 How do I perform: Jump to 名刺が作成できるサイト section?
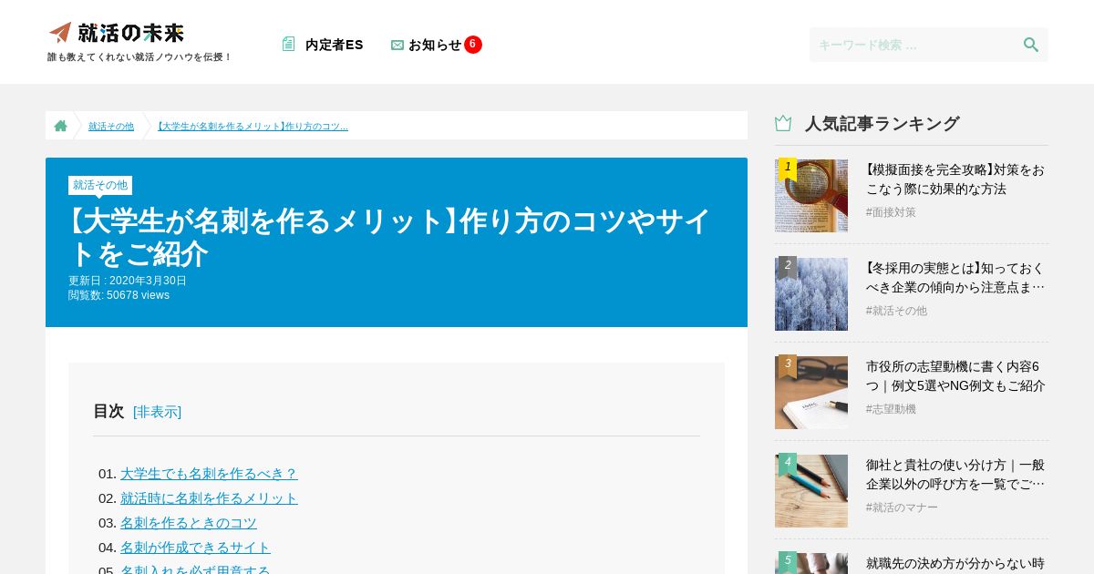click(x=195, y=548)
